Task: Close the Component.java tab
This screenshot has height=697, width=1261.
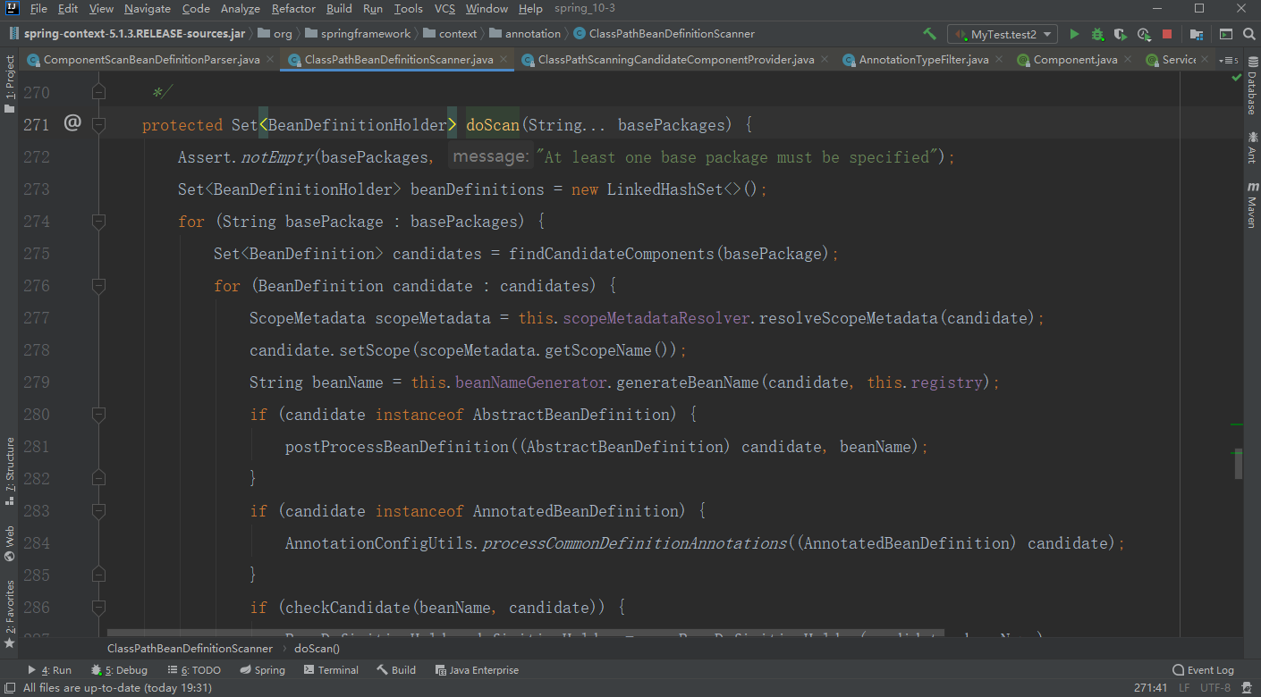Action: 1130,60
